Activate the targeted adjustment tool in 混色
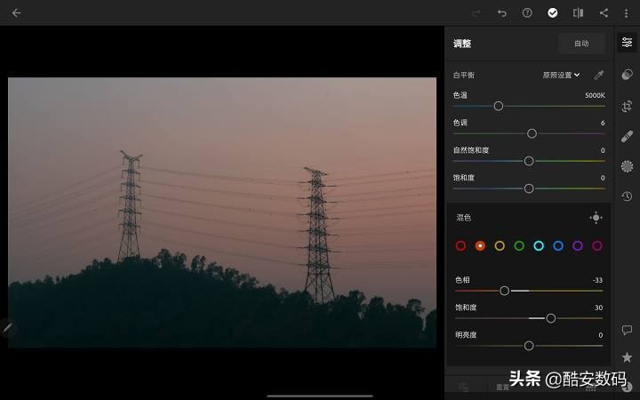This screenshot has height=400, width=640. coord(596,218)
